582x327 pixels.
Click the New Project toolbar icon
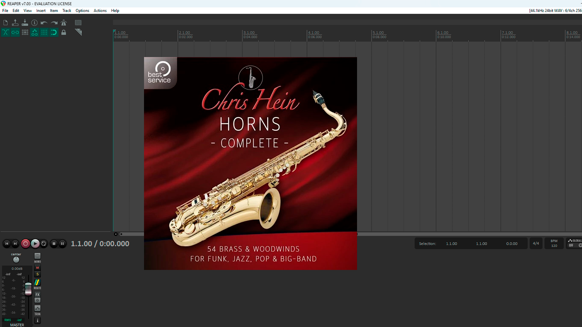6,23
